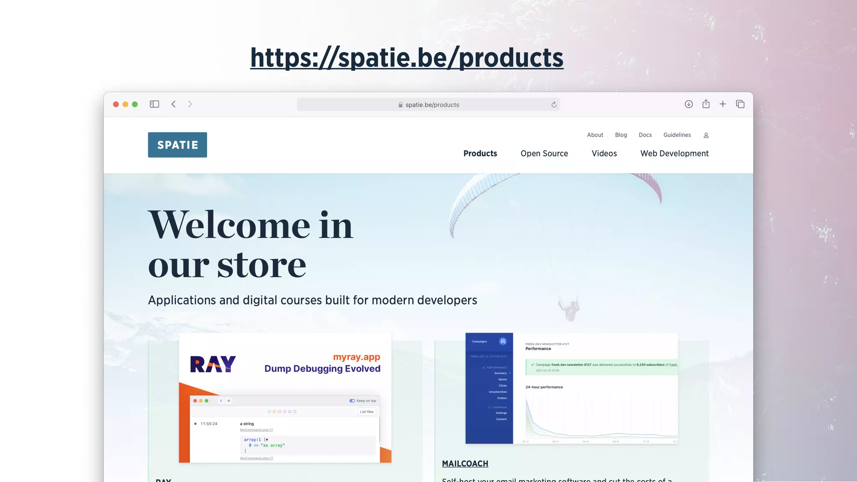
Task: Click the MAILCOACH product heading link
Action: click(x=465, y=464)
